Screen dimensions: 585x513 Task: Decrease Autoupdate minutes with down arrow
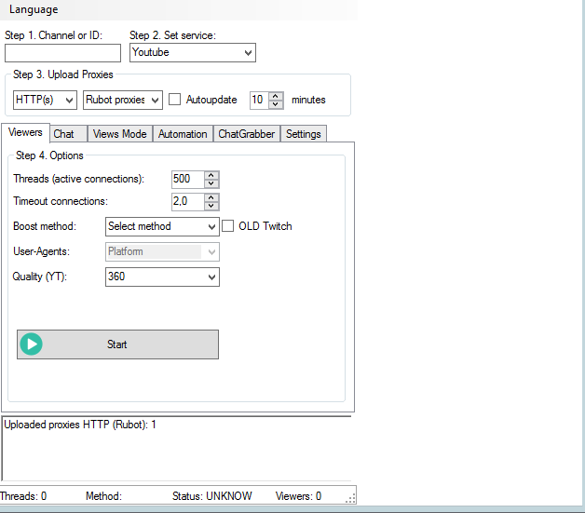pos(276,103)
